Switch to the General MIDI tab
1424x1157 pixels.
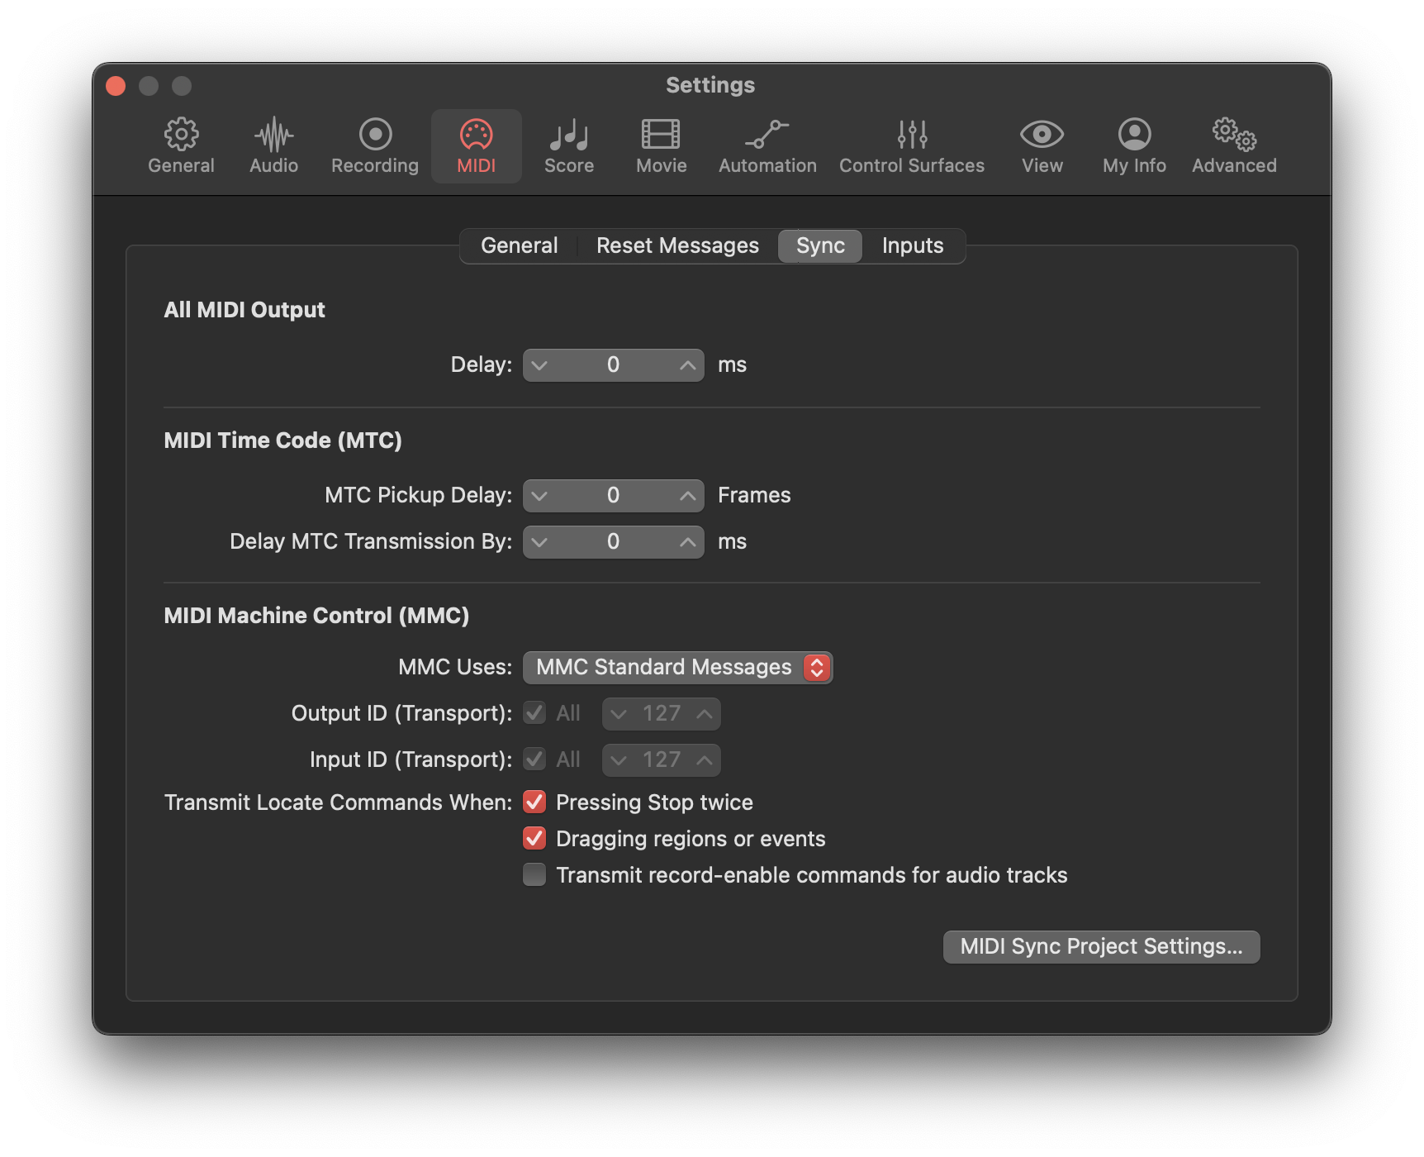519,245
